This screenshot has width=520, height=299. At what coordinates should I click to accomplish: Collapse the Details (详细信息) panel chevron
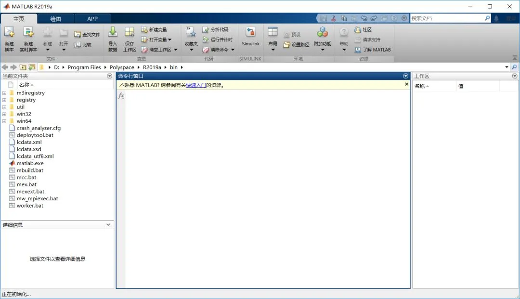[108, 225]
